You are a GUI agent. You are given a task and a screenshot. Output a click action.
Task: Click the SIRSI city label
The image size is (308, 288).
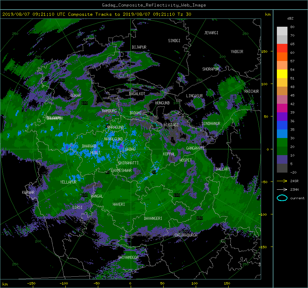tap(77, 208)
